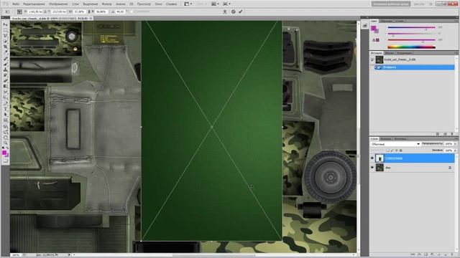Click the foreground color swatch in Color panel

(x=374, y=28)
